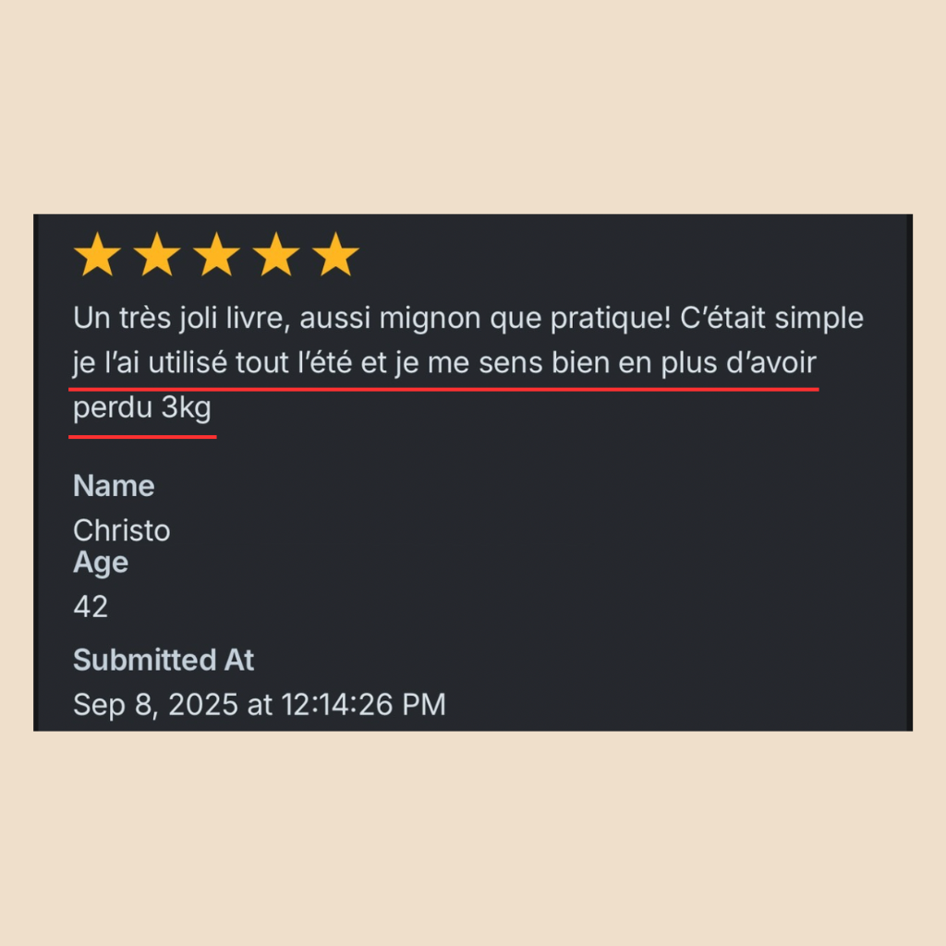Select the second gold rating star
The image size is (946, 946).
pos(157,255)
